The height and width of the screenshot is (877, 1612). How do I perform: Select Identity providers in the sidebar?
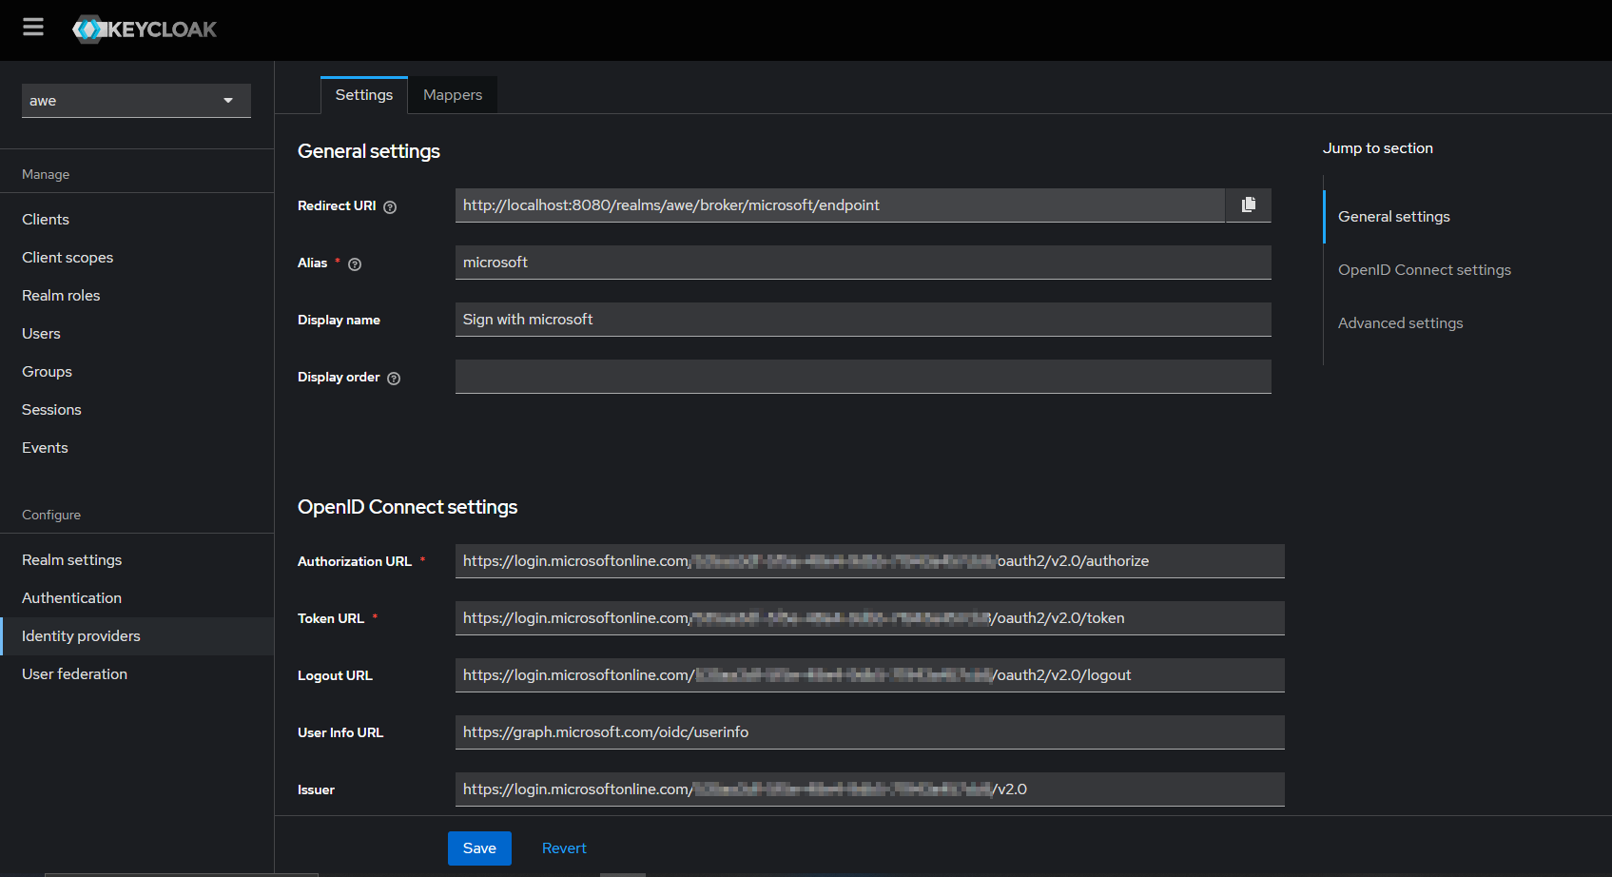pyautogui.click(x=137, y=636)
